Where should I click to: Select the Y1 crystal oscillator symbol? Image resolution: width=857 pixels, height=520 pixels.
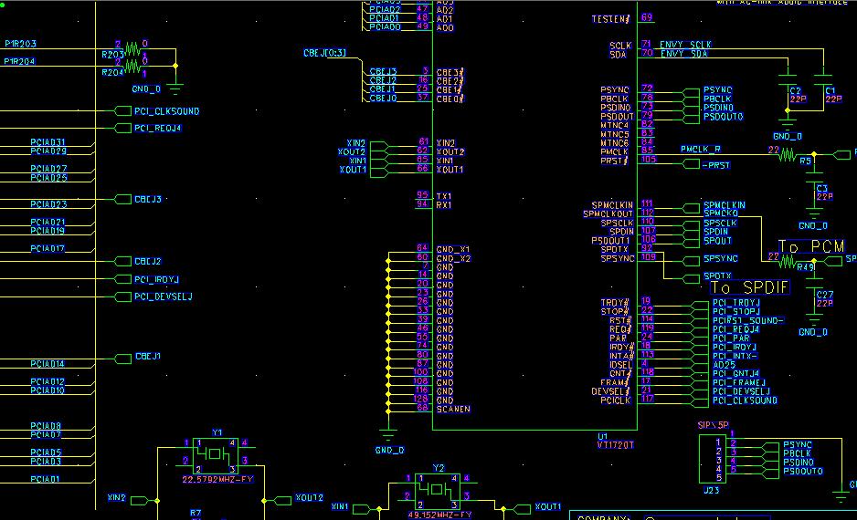pos(215,454)
